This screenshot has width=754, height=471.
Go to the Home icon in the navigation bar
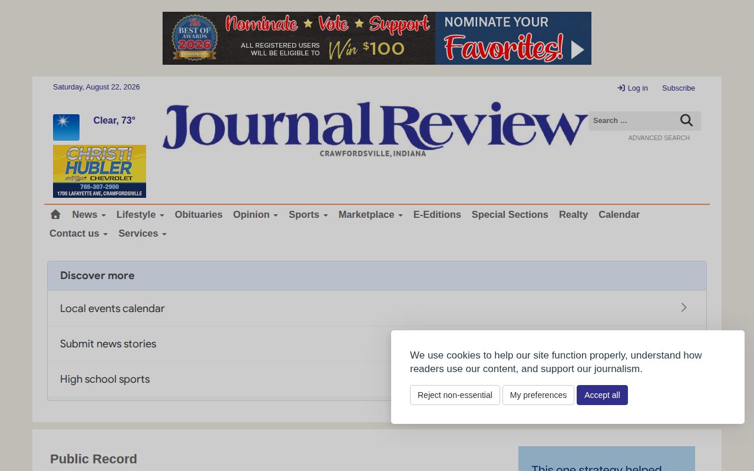(55, 214)
